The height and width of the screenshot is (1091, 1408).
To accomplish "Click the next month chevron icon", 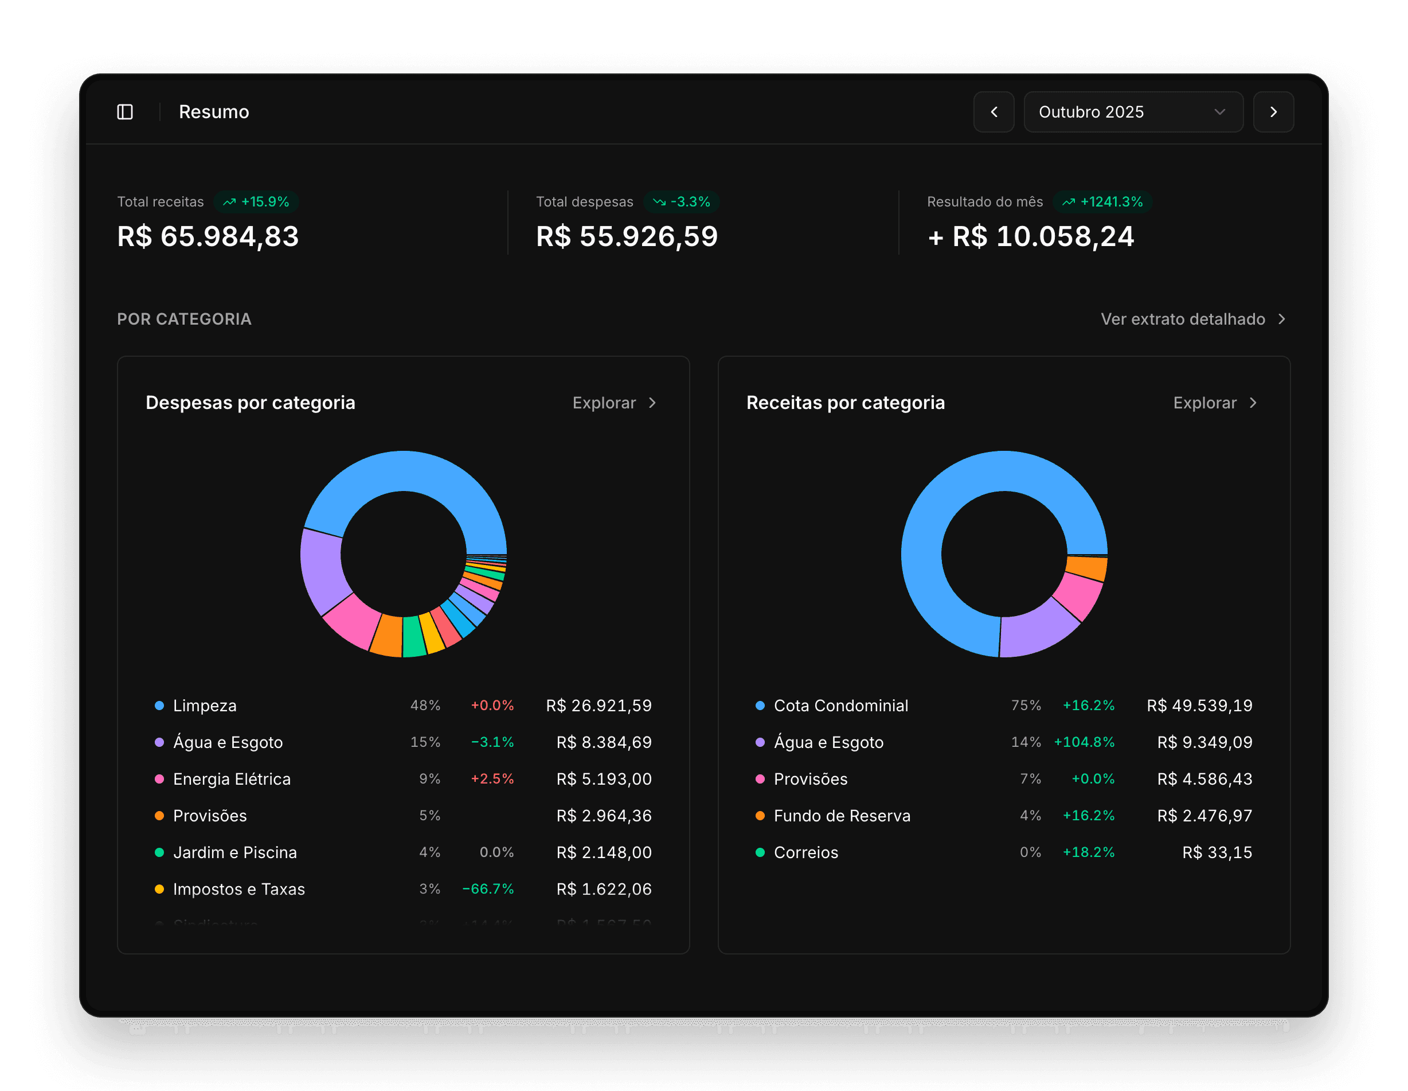I will (x=1273, y=112).
